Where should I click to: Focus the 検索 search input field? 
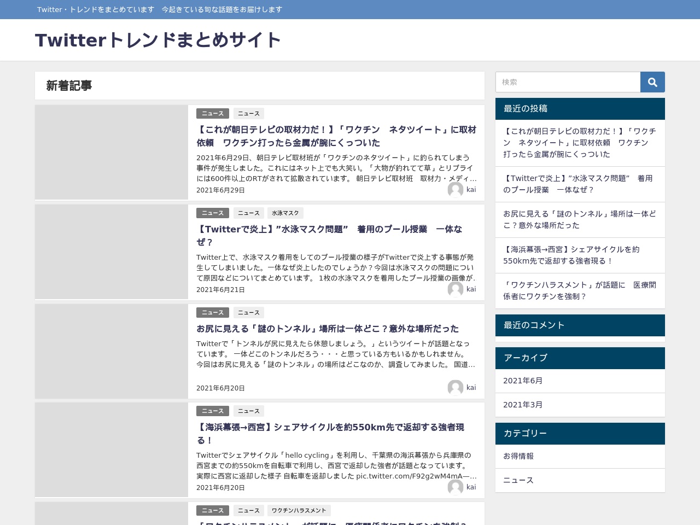point(568,82)
